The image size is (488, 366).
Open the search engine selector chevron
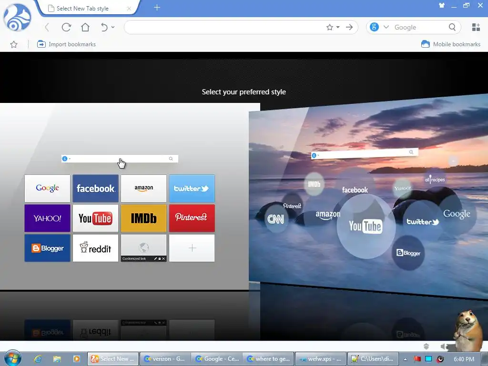[386, 27]
